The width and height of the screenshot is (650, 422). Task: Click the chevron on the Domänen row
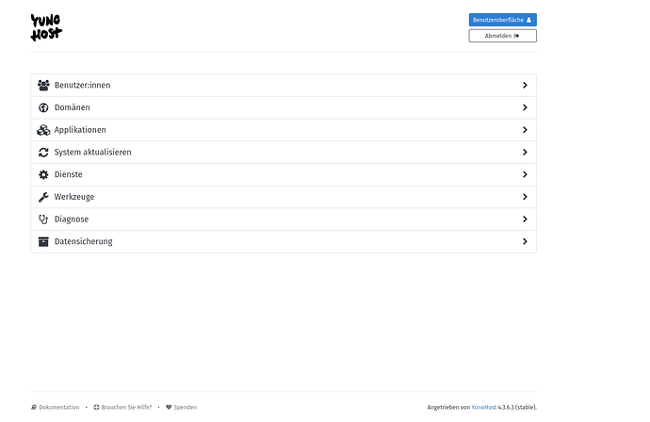click(525, 107)
